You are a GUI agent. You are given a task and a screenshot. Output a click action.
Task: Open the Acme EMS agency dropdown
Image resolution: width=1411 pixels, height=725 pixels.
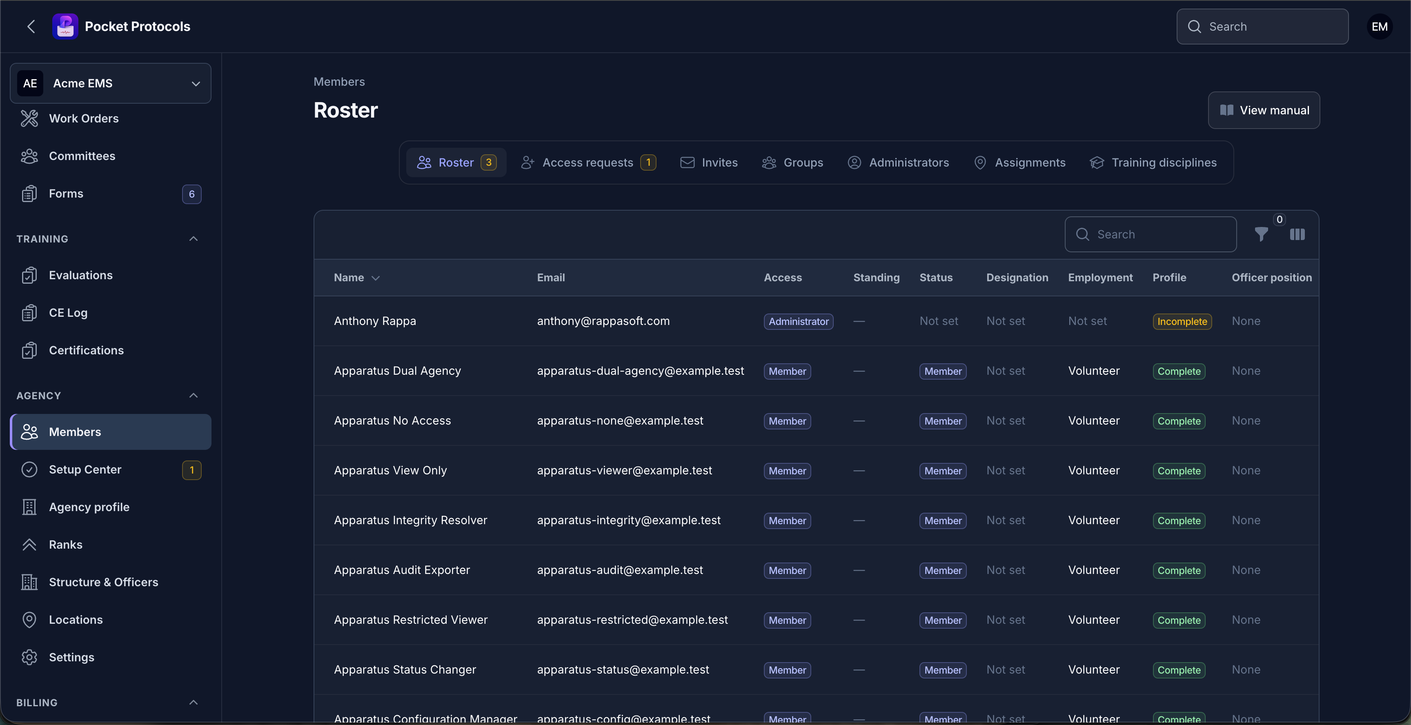pos(111,83)
